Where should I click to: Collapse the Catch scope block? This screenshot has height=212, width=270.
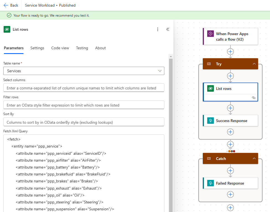254,159
